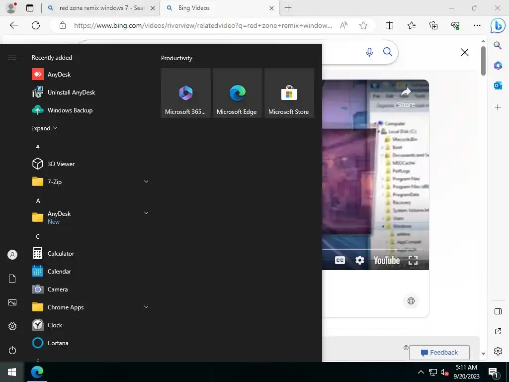Click the muted volume tray icon

click(x=444, y=372)
